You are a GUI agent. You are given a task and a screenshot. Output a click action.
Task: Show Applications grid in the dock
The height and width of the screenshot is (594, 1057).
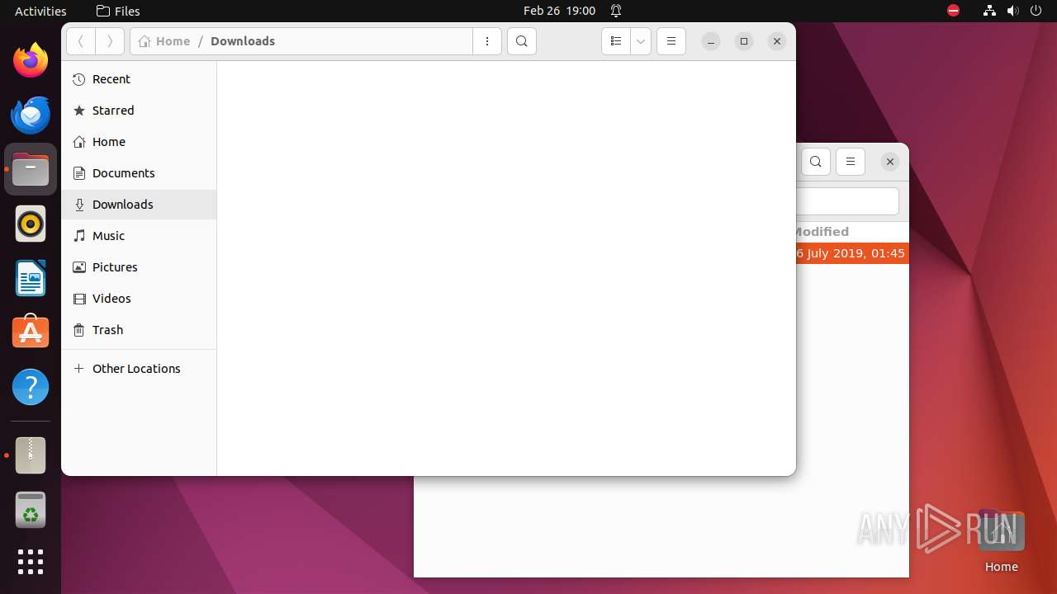coord(31,562)
